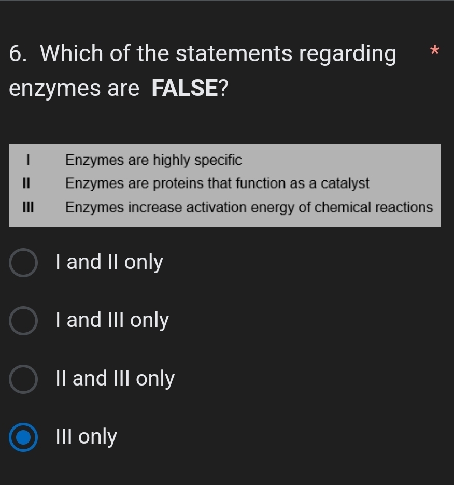Click the roman numeral "II" in the box
Viewport: 454px width, 485px height.
tap(26, 183)
